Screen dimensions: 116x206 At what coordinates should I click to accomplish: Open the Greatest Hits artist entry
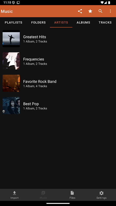[58, 39]
